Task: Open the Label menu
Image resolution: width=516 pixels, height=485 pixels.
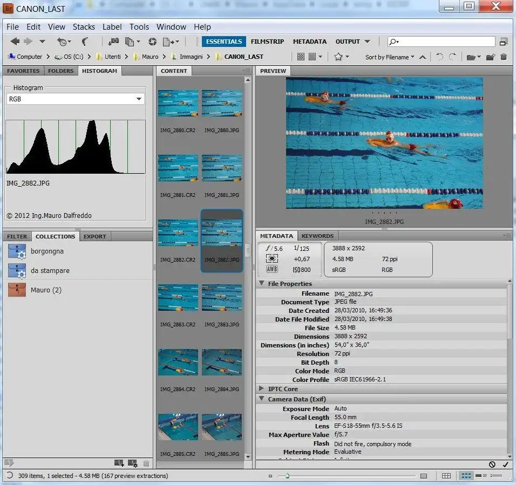Action: 112,27
